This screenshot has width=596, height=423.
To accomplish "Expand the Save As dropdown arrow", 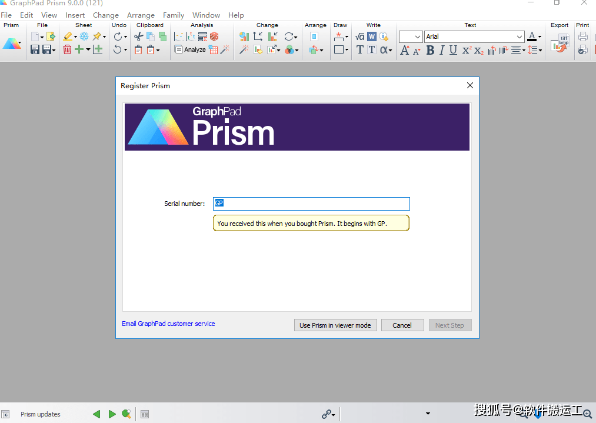I will point(54,50).
